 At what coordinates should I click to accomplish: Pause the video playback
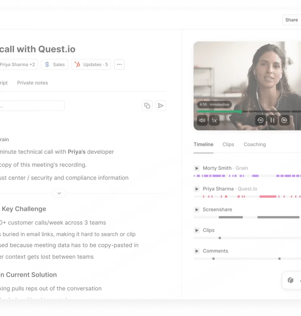click(x=272, y=120)
